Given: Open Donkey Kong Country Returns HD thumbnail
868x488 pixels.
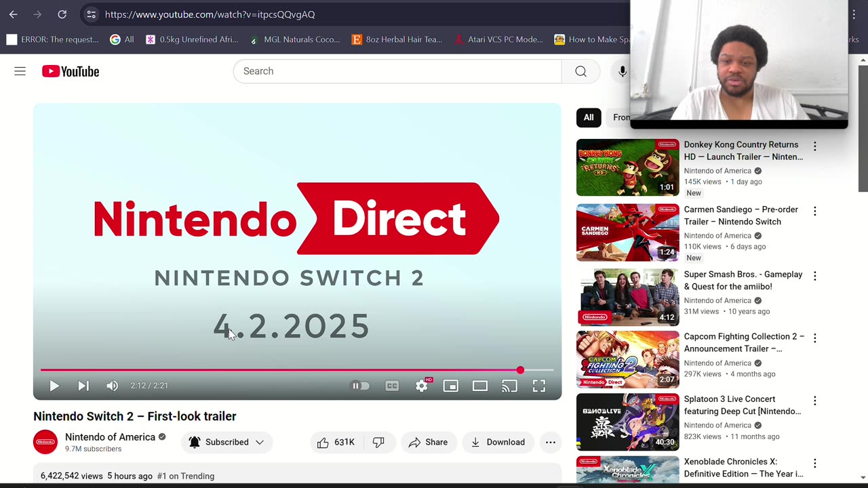Looking at the screenshot, I should pyautogui.click(x=627, y=167).
